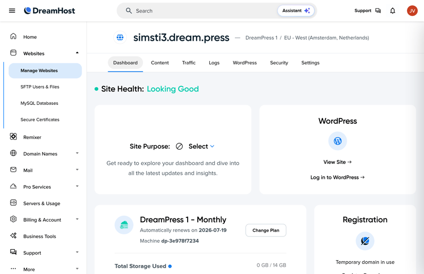Open the notifications bell

[393, 11]
